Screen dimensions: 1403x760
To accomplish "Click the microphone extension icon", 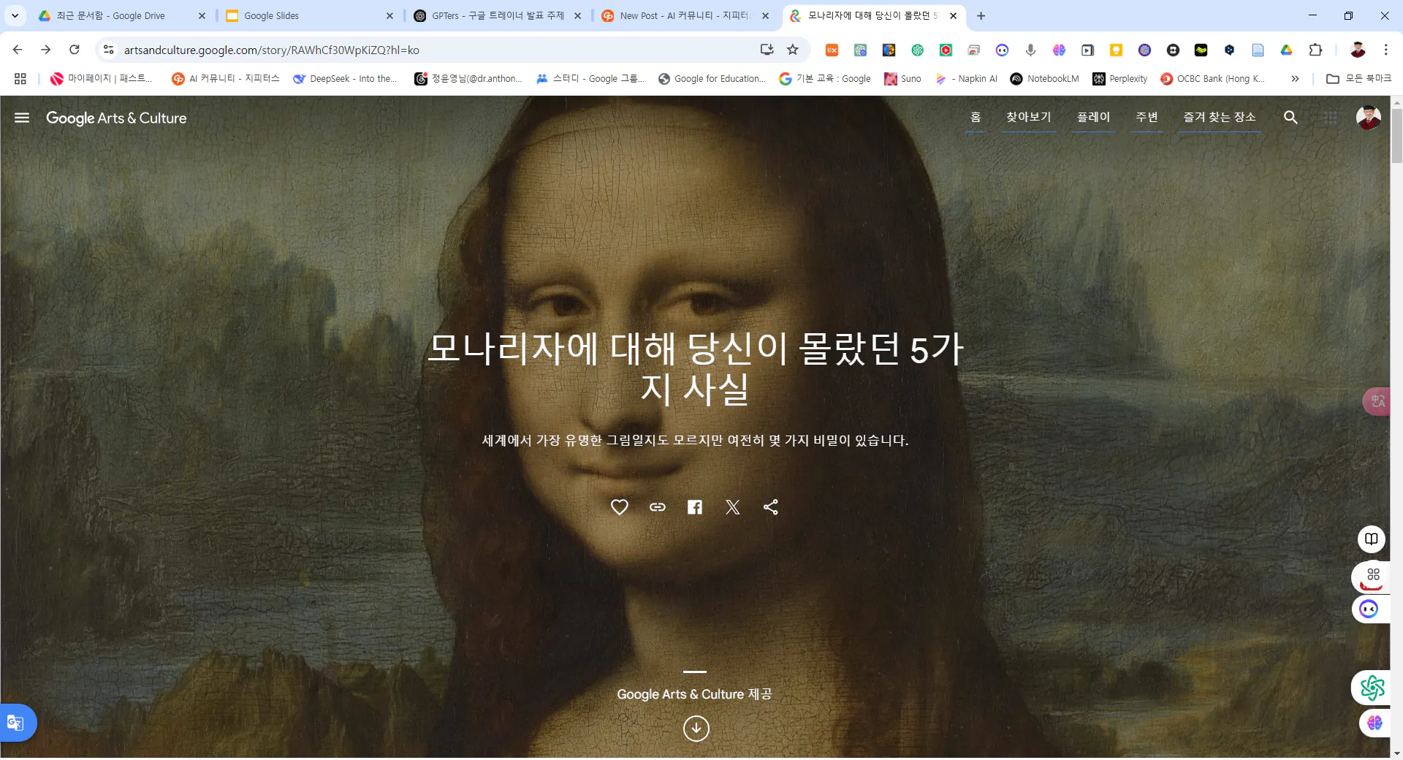I will point(1030,50).
